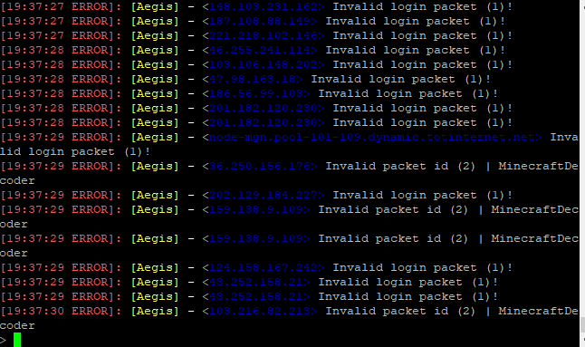Click IP address 148.103.231.162
This screenshot has height=347, width=585.
click(x=263, y=6)
